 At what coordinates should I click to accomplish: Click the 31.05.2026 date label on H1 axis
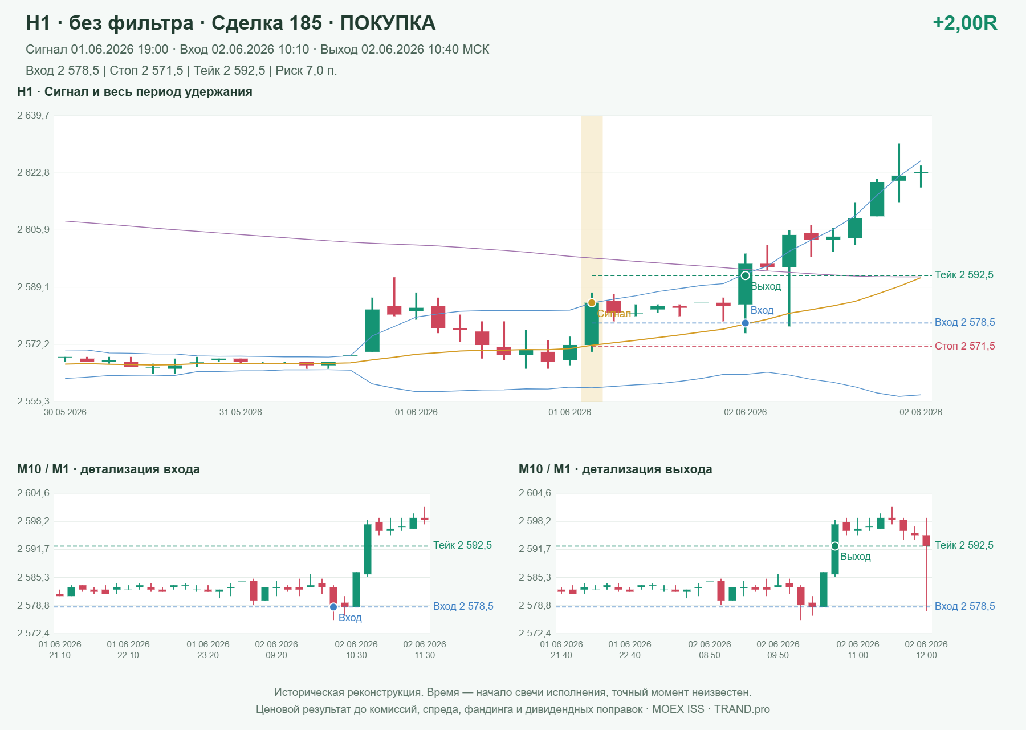coord(241,412)
